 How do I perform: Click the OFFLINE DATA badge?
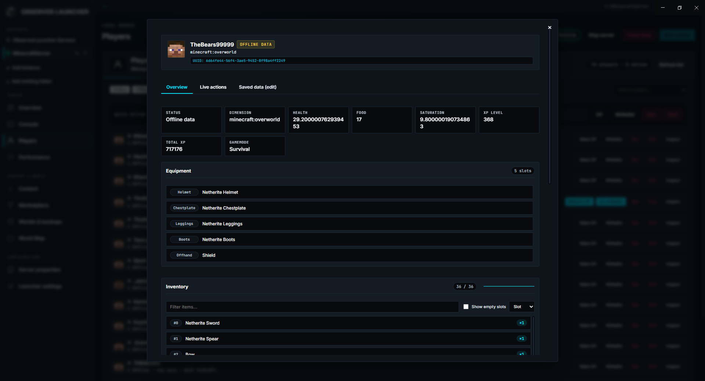click(x=256, y=44)
